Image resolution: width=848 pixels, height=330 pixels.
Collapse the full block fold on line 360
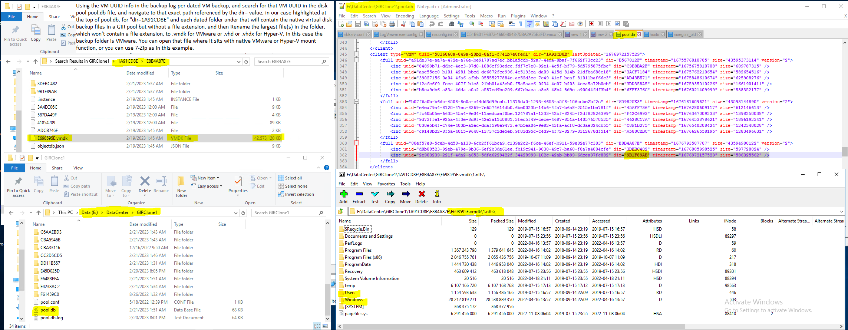[x=356, y=143]
